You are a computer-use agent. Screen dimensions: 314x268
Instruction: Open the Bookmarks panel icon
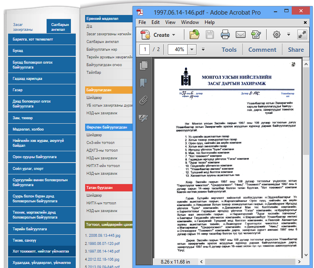click(143, 83)
